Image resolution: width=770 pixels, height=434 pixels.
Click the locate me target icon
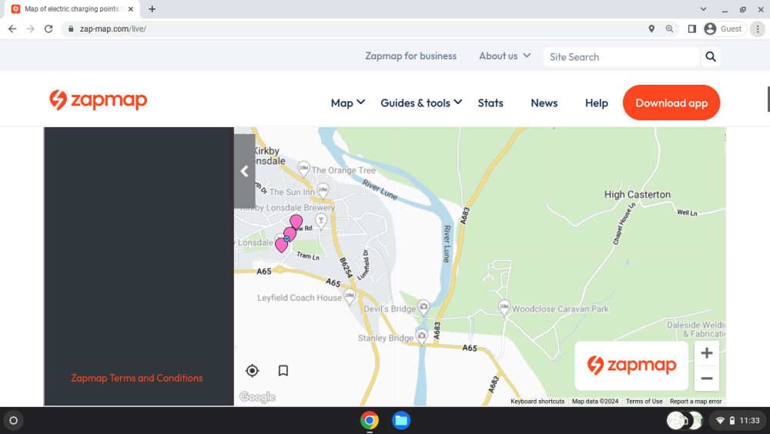point(253,371)
